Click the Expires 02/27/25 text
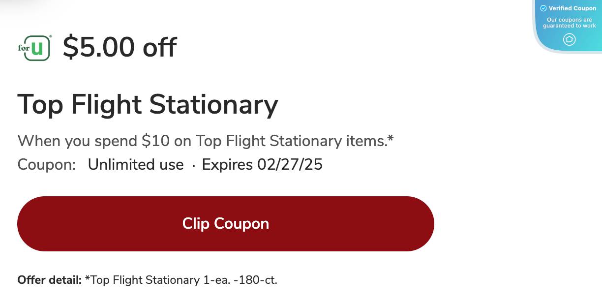This screenshot has width=602, height=304. click(x=262, y=164)
